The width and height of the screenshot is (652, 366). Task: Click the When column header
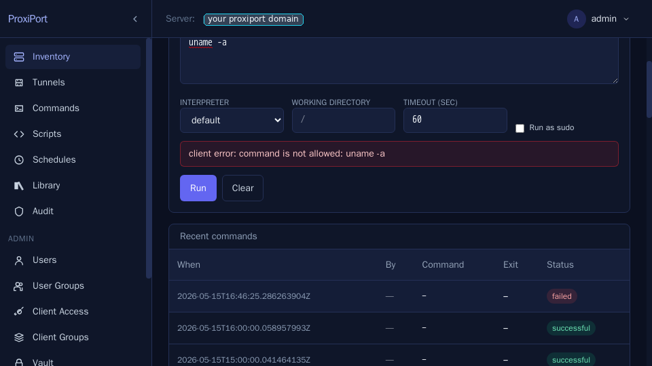coord(189,265)
